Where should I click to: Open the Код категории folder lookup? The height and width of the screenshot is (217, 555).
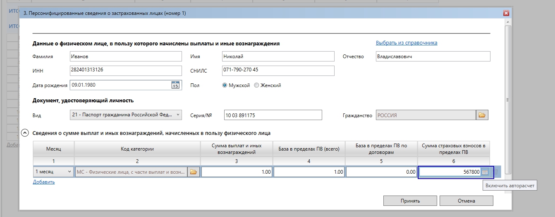tap(193, 172)
